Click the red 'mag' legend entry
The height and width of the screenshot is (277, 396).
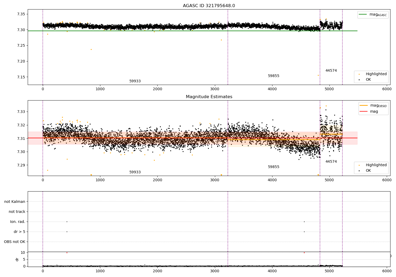369,112
